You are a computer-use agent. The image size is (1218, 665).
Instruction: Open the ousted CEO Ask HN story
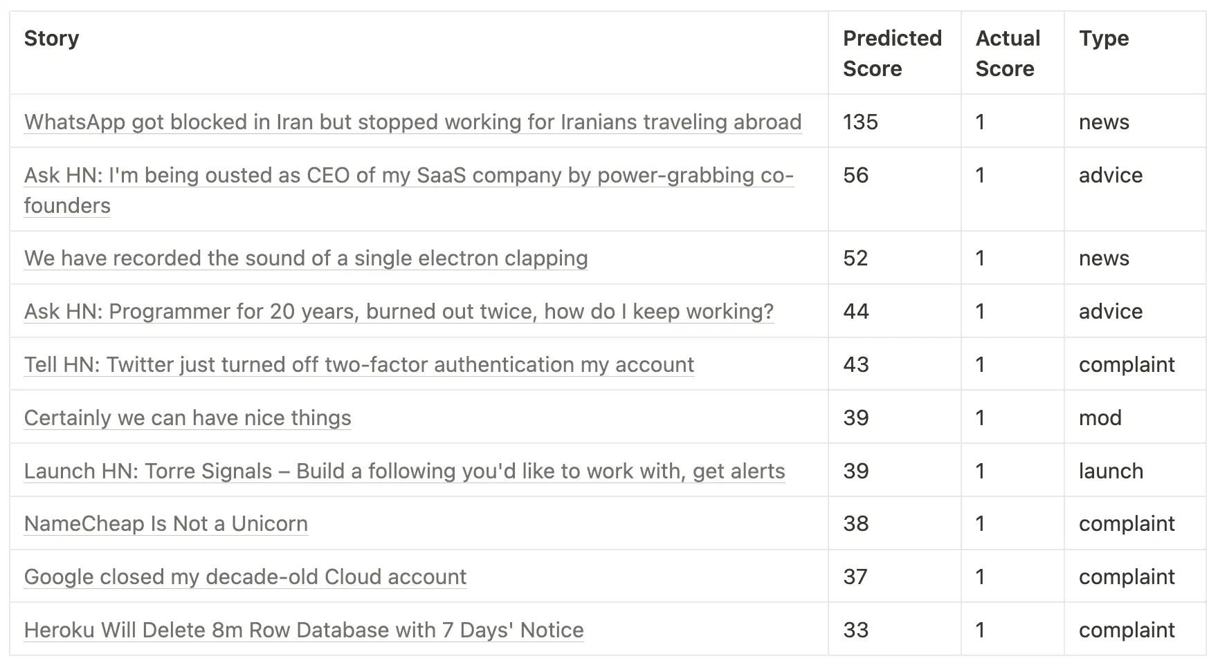pyautogui.click(x=408, y=176)
